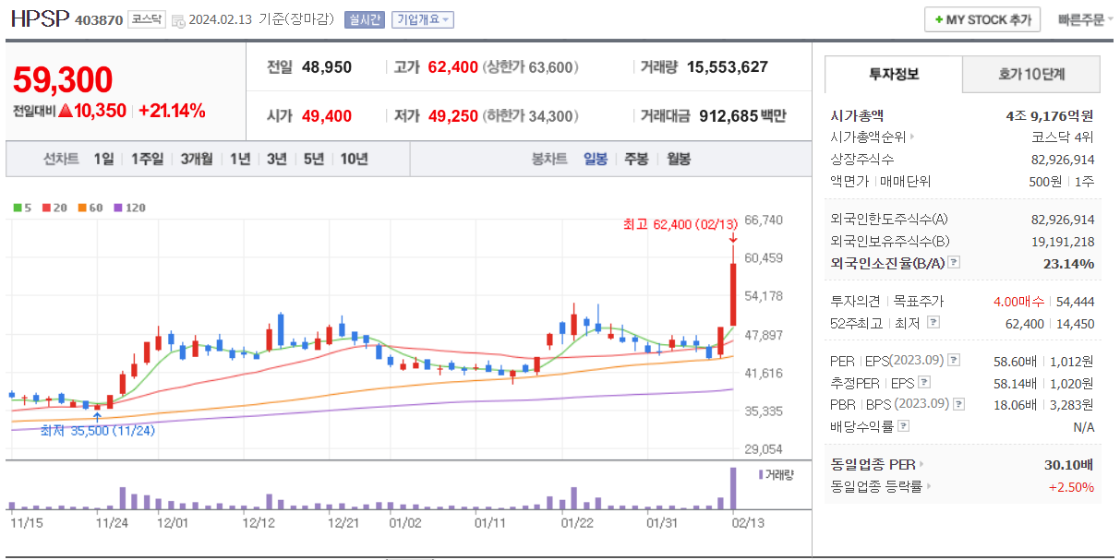Click the 최고 62,400 (02/13) chart marker

(x=682, y=224)
